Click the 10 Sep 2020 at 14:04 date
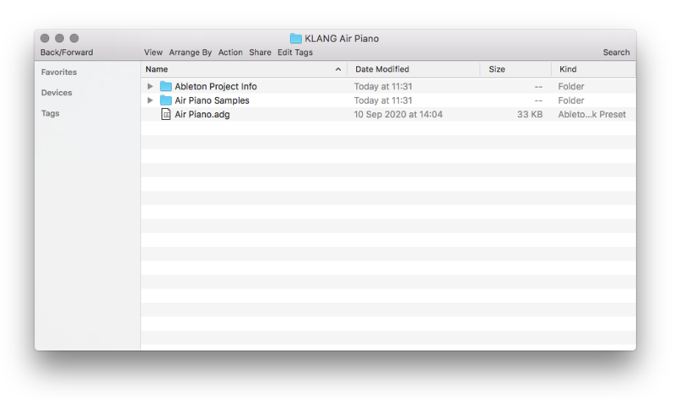Screen dimensions: 675x399 tap(398, 115)
